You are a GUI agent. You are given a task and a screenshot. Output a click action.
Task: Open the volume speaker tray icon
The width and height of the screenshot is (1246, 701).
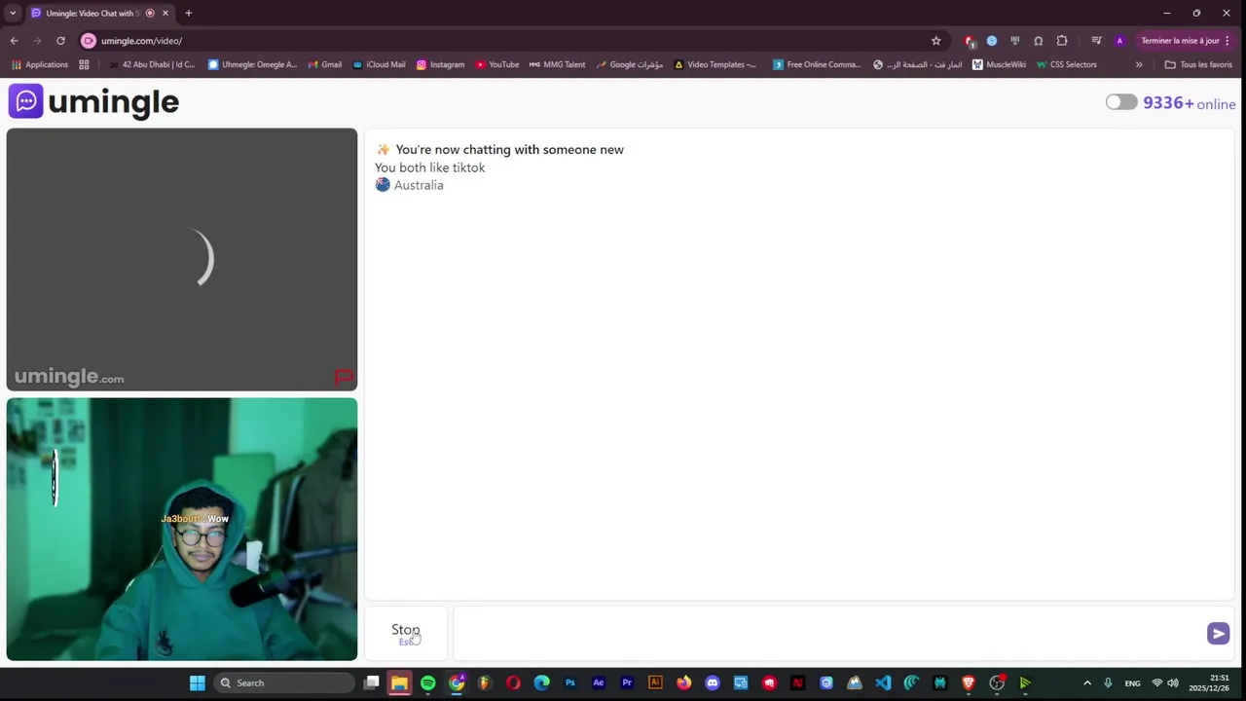[x=1173, y=683]
